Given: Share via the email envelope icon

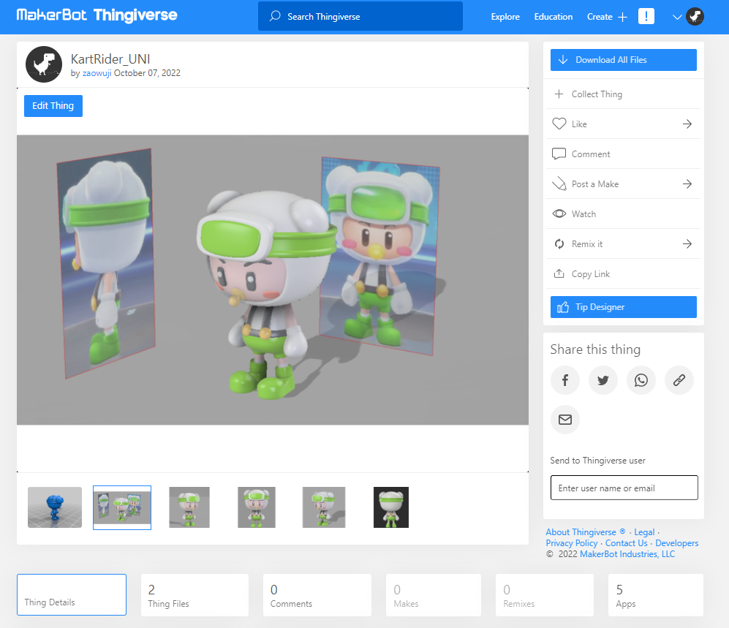Looking at the screenshot, I should pyautogui.click(x=565, y=420).
